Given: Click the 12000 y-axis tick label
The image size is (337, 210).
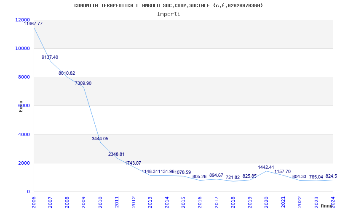Looking at the screenshot, I should 22,20.
